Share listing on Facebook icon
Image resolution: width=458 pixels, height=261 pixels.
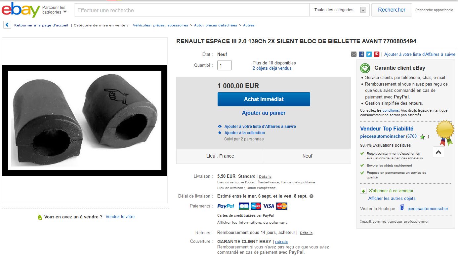(361, 54)
